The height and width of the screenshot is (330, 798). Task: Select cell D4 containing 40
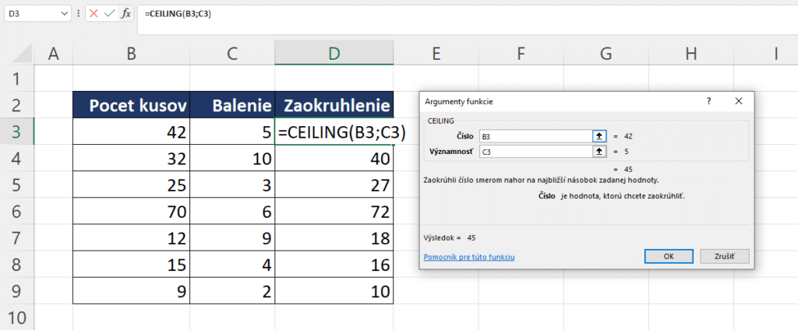click(334, 158)
